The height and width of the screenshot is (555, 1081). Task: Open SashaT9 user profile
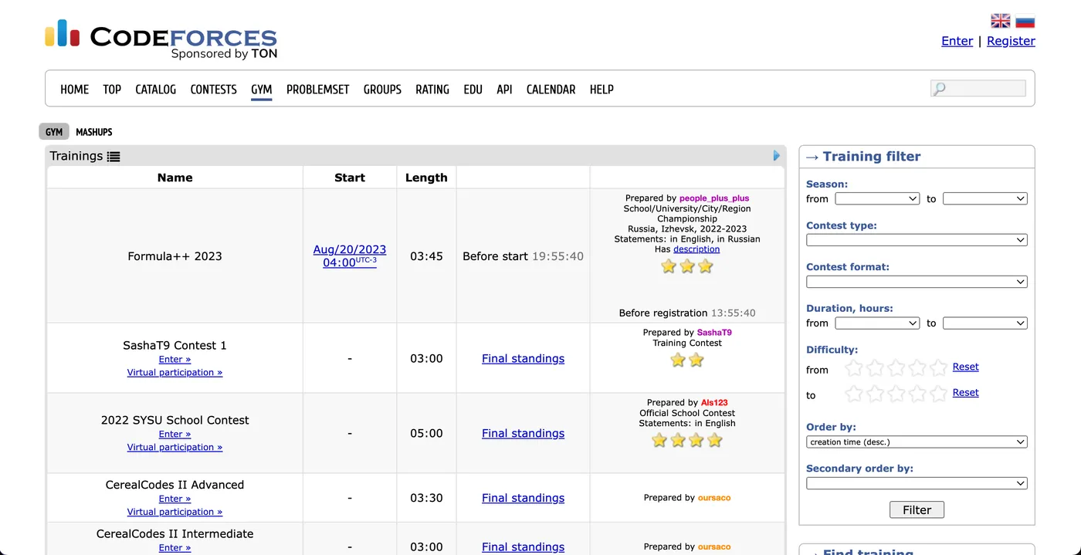714,333
